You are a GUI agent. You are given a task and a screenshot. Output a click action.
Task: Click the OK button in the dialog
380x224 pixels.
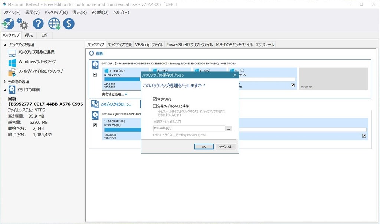tap(203, 146)
